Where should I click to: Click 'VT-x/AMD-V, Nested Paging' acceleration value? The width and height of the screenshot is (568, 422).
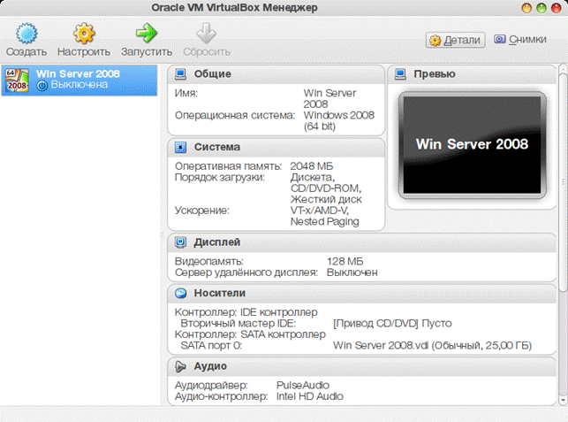tap(325, 216)
